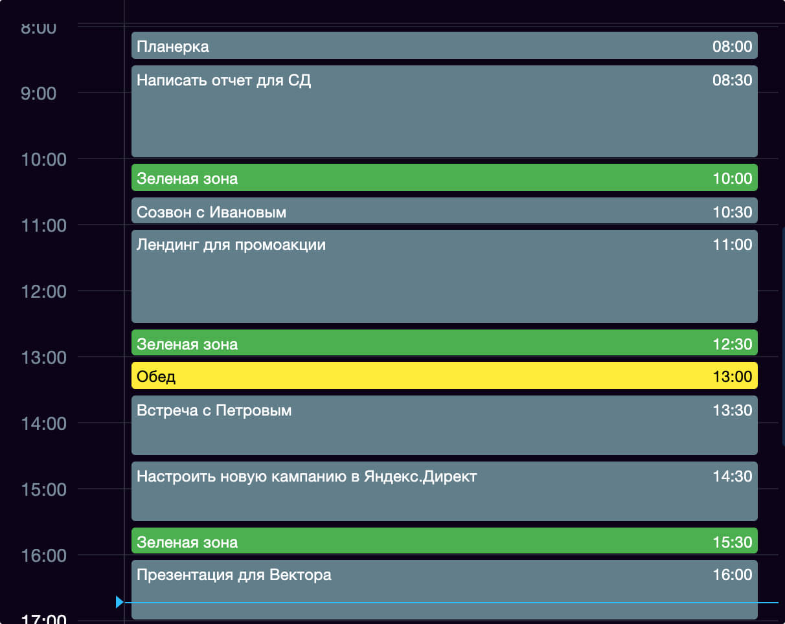Click the 10:00 hour label
The image size is (785, 624).
[x=44, y=160]
